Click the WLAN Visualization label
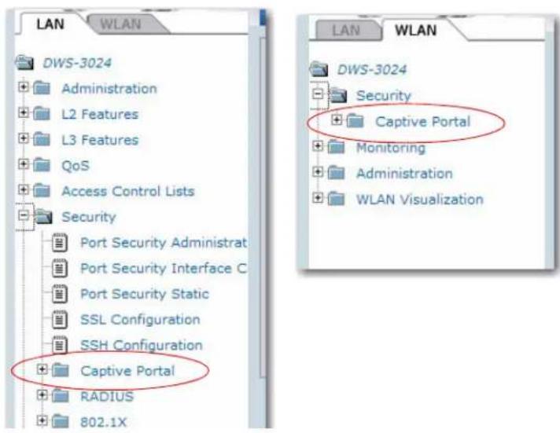This screenshot has width=560, height=433. tap(420, 199)
